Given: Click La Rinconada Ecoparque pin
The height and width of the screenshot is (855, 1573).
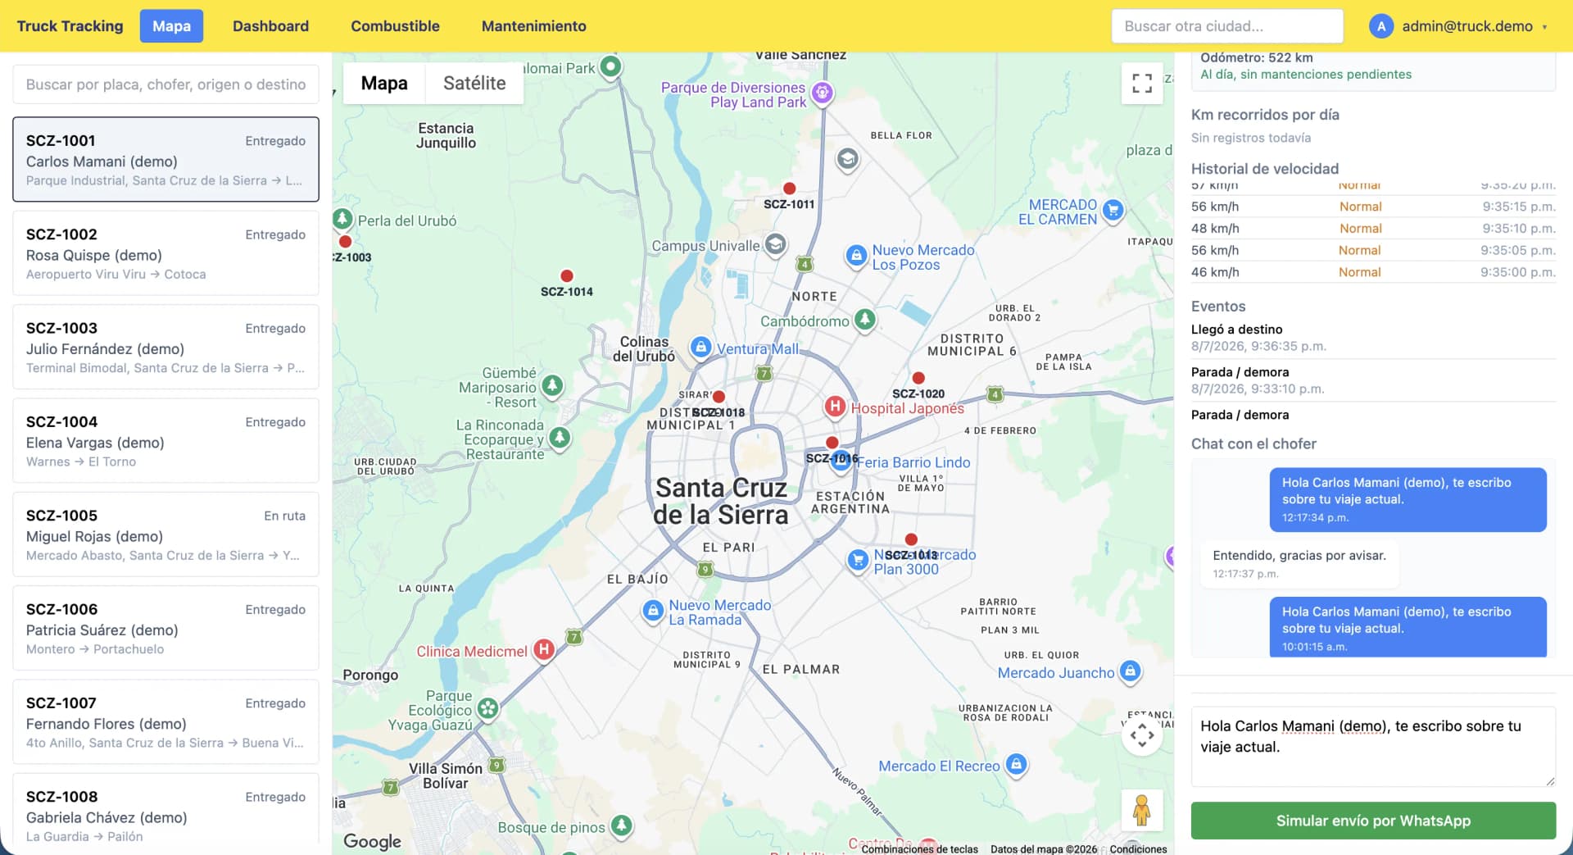Looking at the screenshot, I should (560, 438).
